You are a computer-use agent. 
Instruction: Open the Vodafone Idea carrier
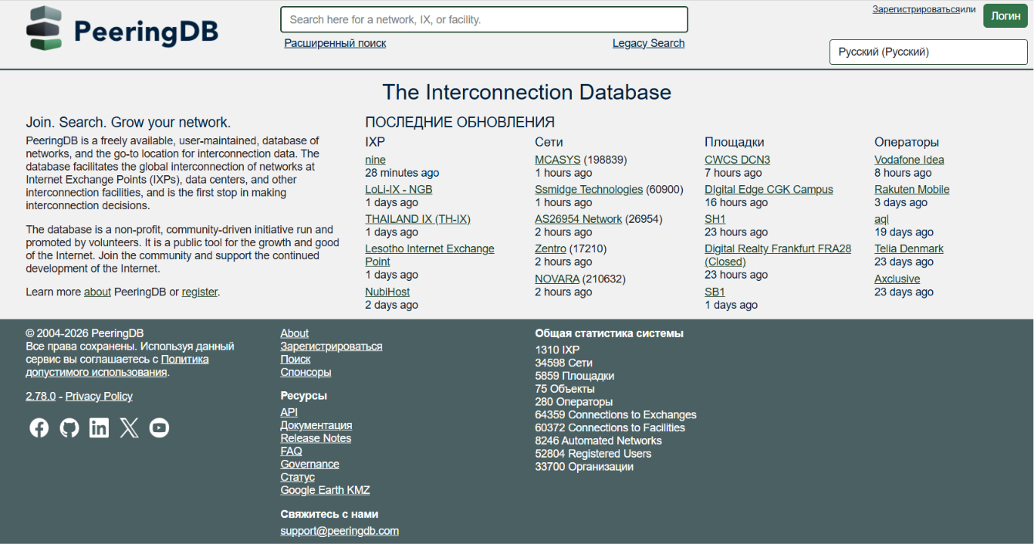point(909,160)
